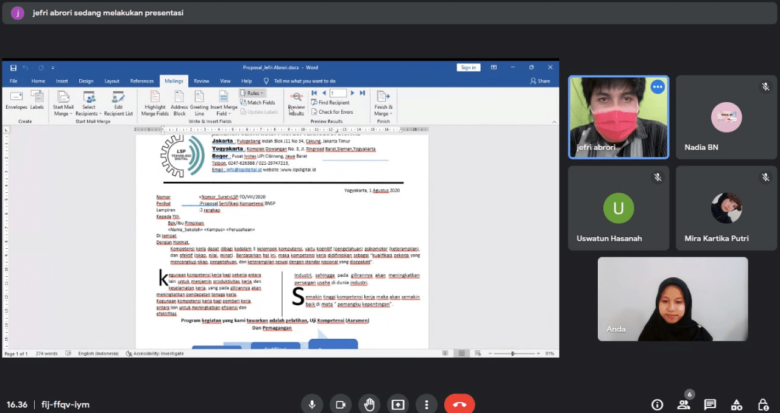Open the activities panel icon
The height and width of the screenshot is (413, 780).
click(x=736, y=404)
